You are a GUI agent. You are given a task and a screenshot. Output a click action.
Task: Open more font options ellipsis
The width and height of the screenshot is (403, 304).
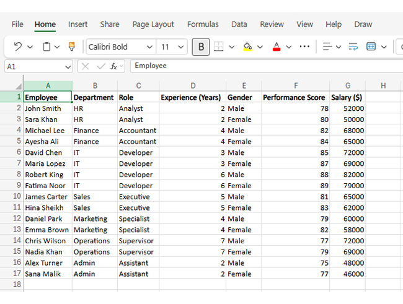click(304, 46)
